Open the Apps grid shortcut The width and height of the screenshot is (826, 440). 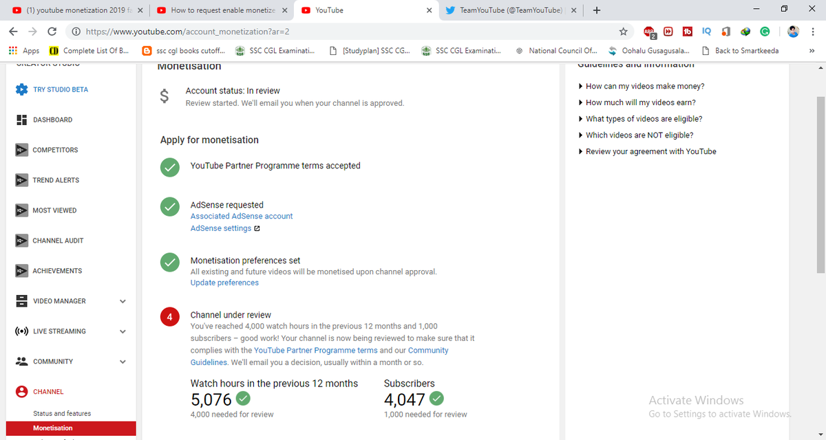click(23, 51)
